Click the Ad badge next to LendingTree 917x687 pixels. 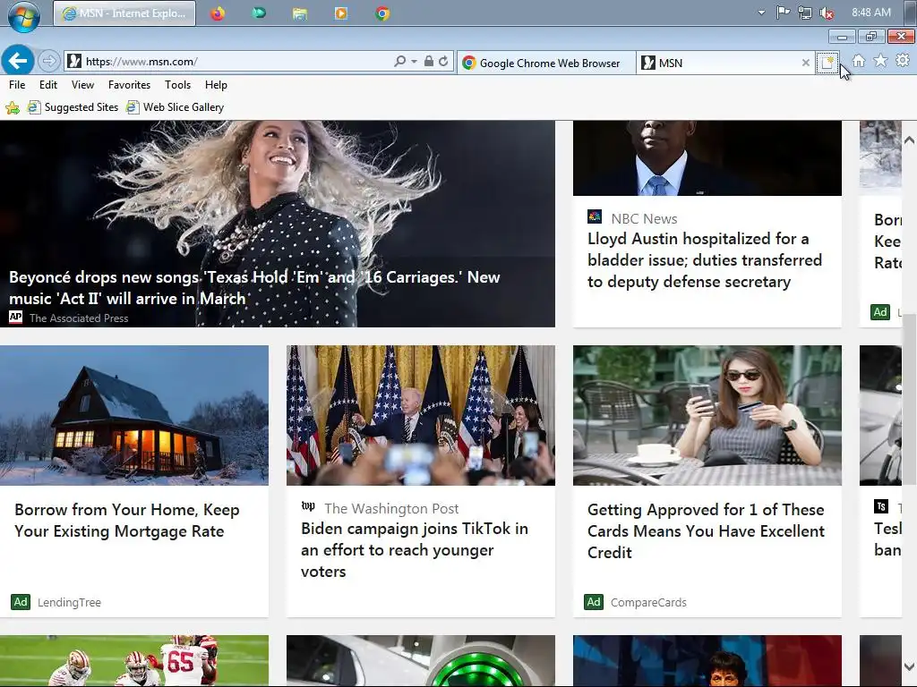(x=21, y=602)
